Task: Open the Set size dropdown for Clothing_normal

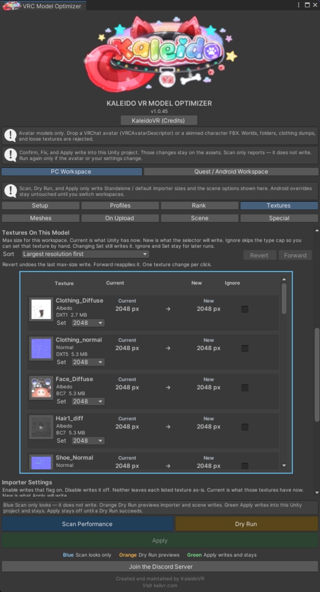Action: 88,362
